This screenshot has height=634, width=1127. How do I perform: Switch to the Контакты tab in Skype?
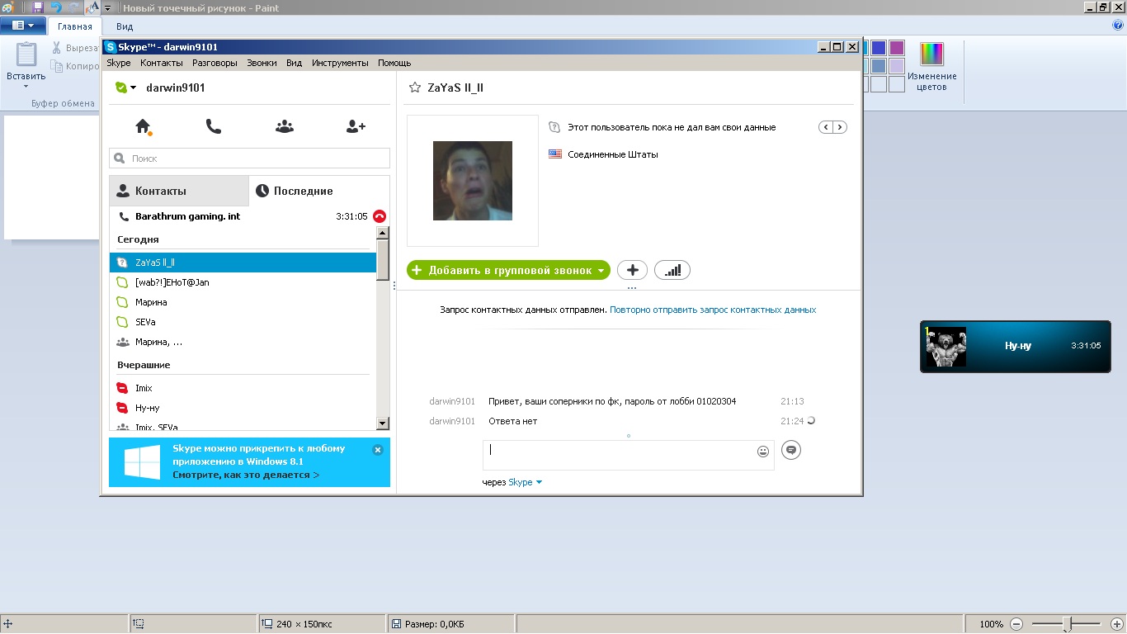click(x=179, y=191)
